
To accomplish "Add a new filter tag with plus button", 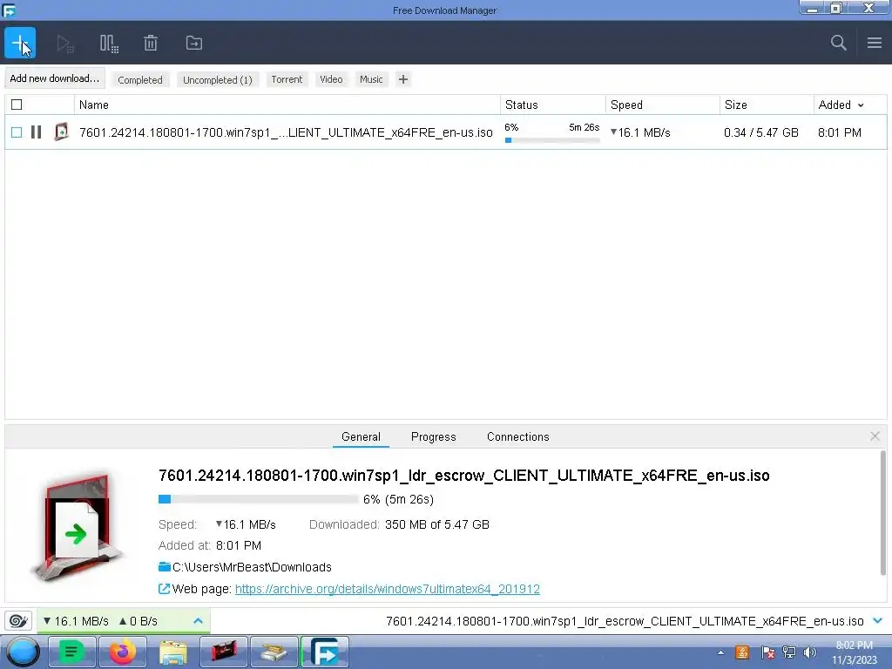I will (402, 79).
